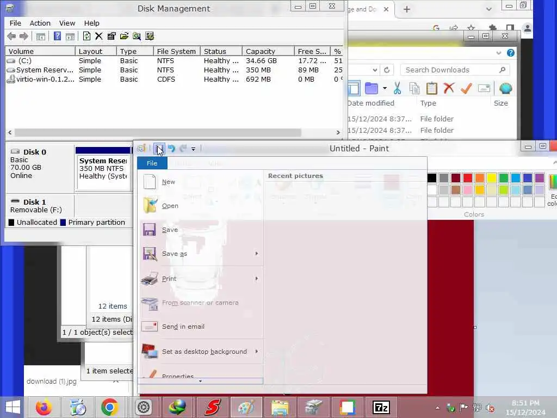Select the yellow color swatch in Paint

[492, 178]
